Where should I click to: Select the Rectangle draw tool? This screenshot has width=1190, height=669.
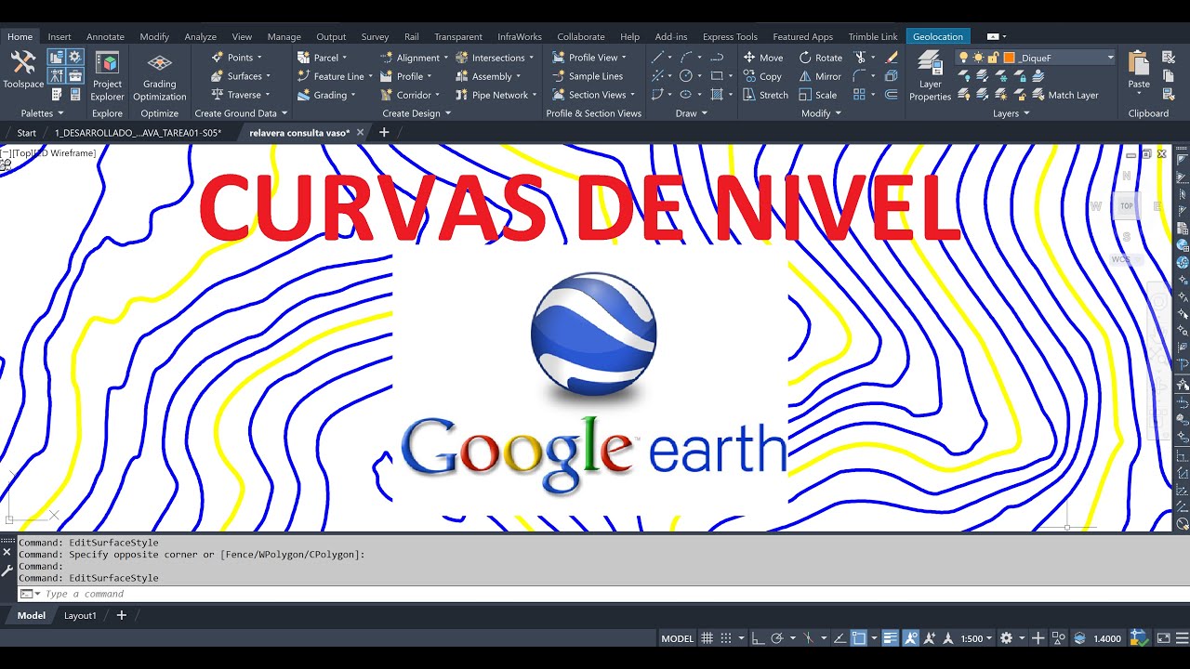click(717, 76)
